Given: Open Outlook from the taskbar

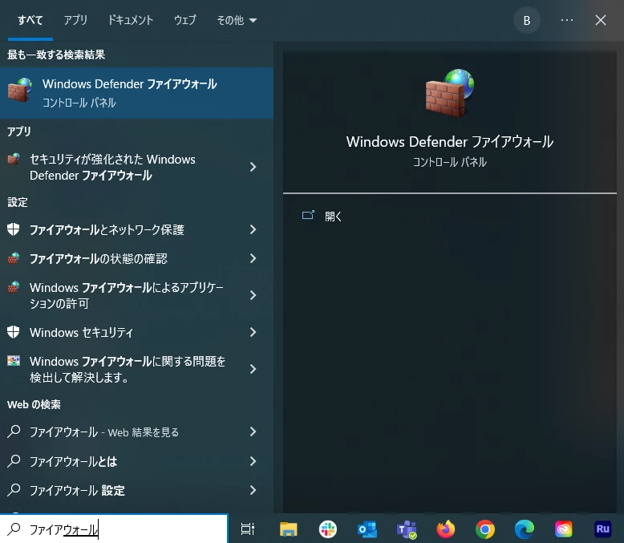Looking at the screenshot, I should tap(367, 529).
